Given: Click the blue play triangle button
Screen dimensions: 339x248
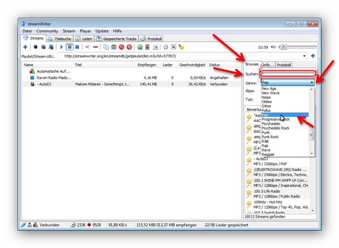Looking at the screenshot, I should point(62,47).
